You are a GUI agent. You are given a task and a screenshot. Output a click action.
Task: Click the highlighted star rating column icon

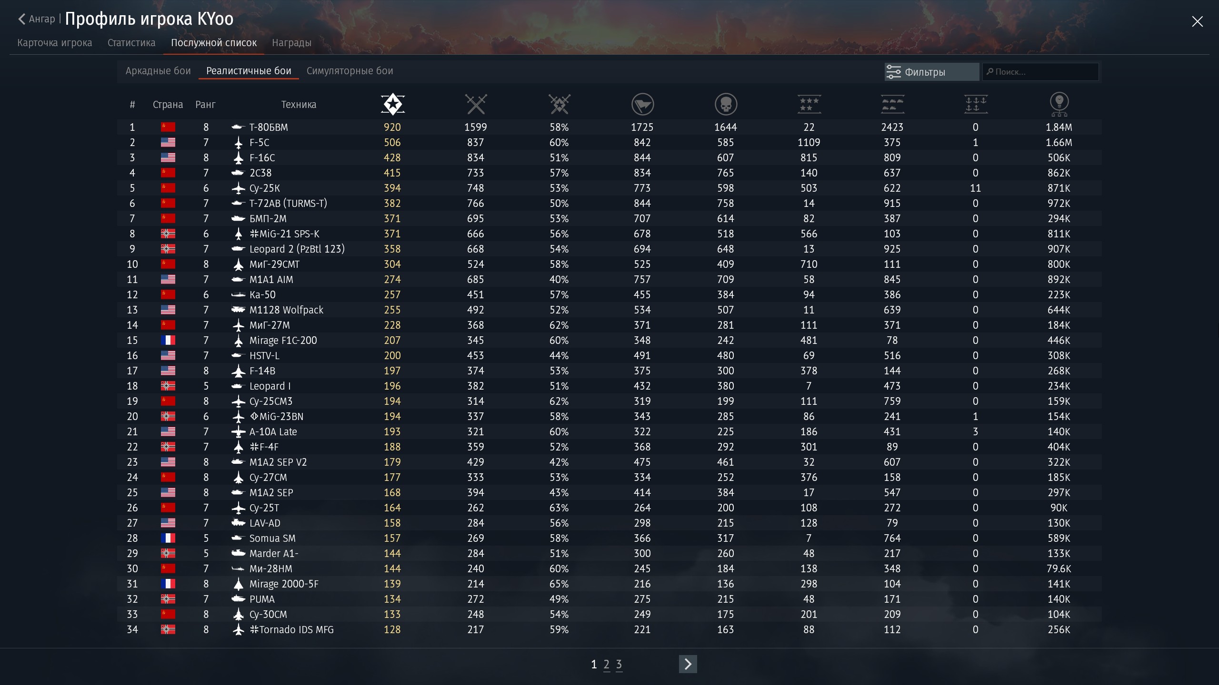point(392,104)
